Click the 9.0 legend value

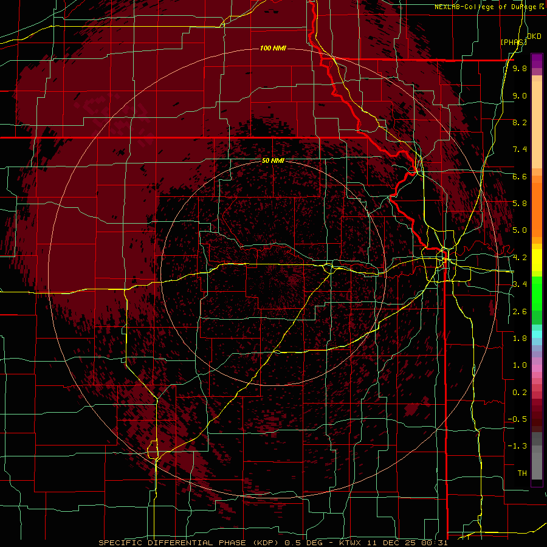point(520,96)
